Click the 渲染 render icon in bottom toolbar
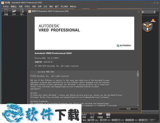Image resolution: width=160 pixels, height=123 pixels. point(108,115)
